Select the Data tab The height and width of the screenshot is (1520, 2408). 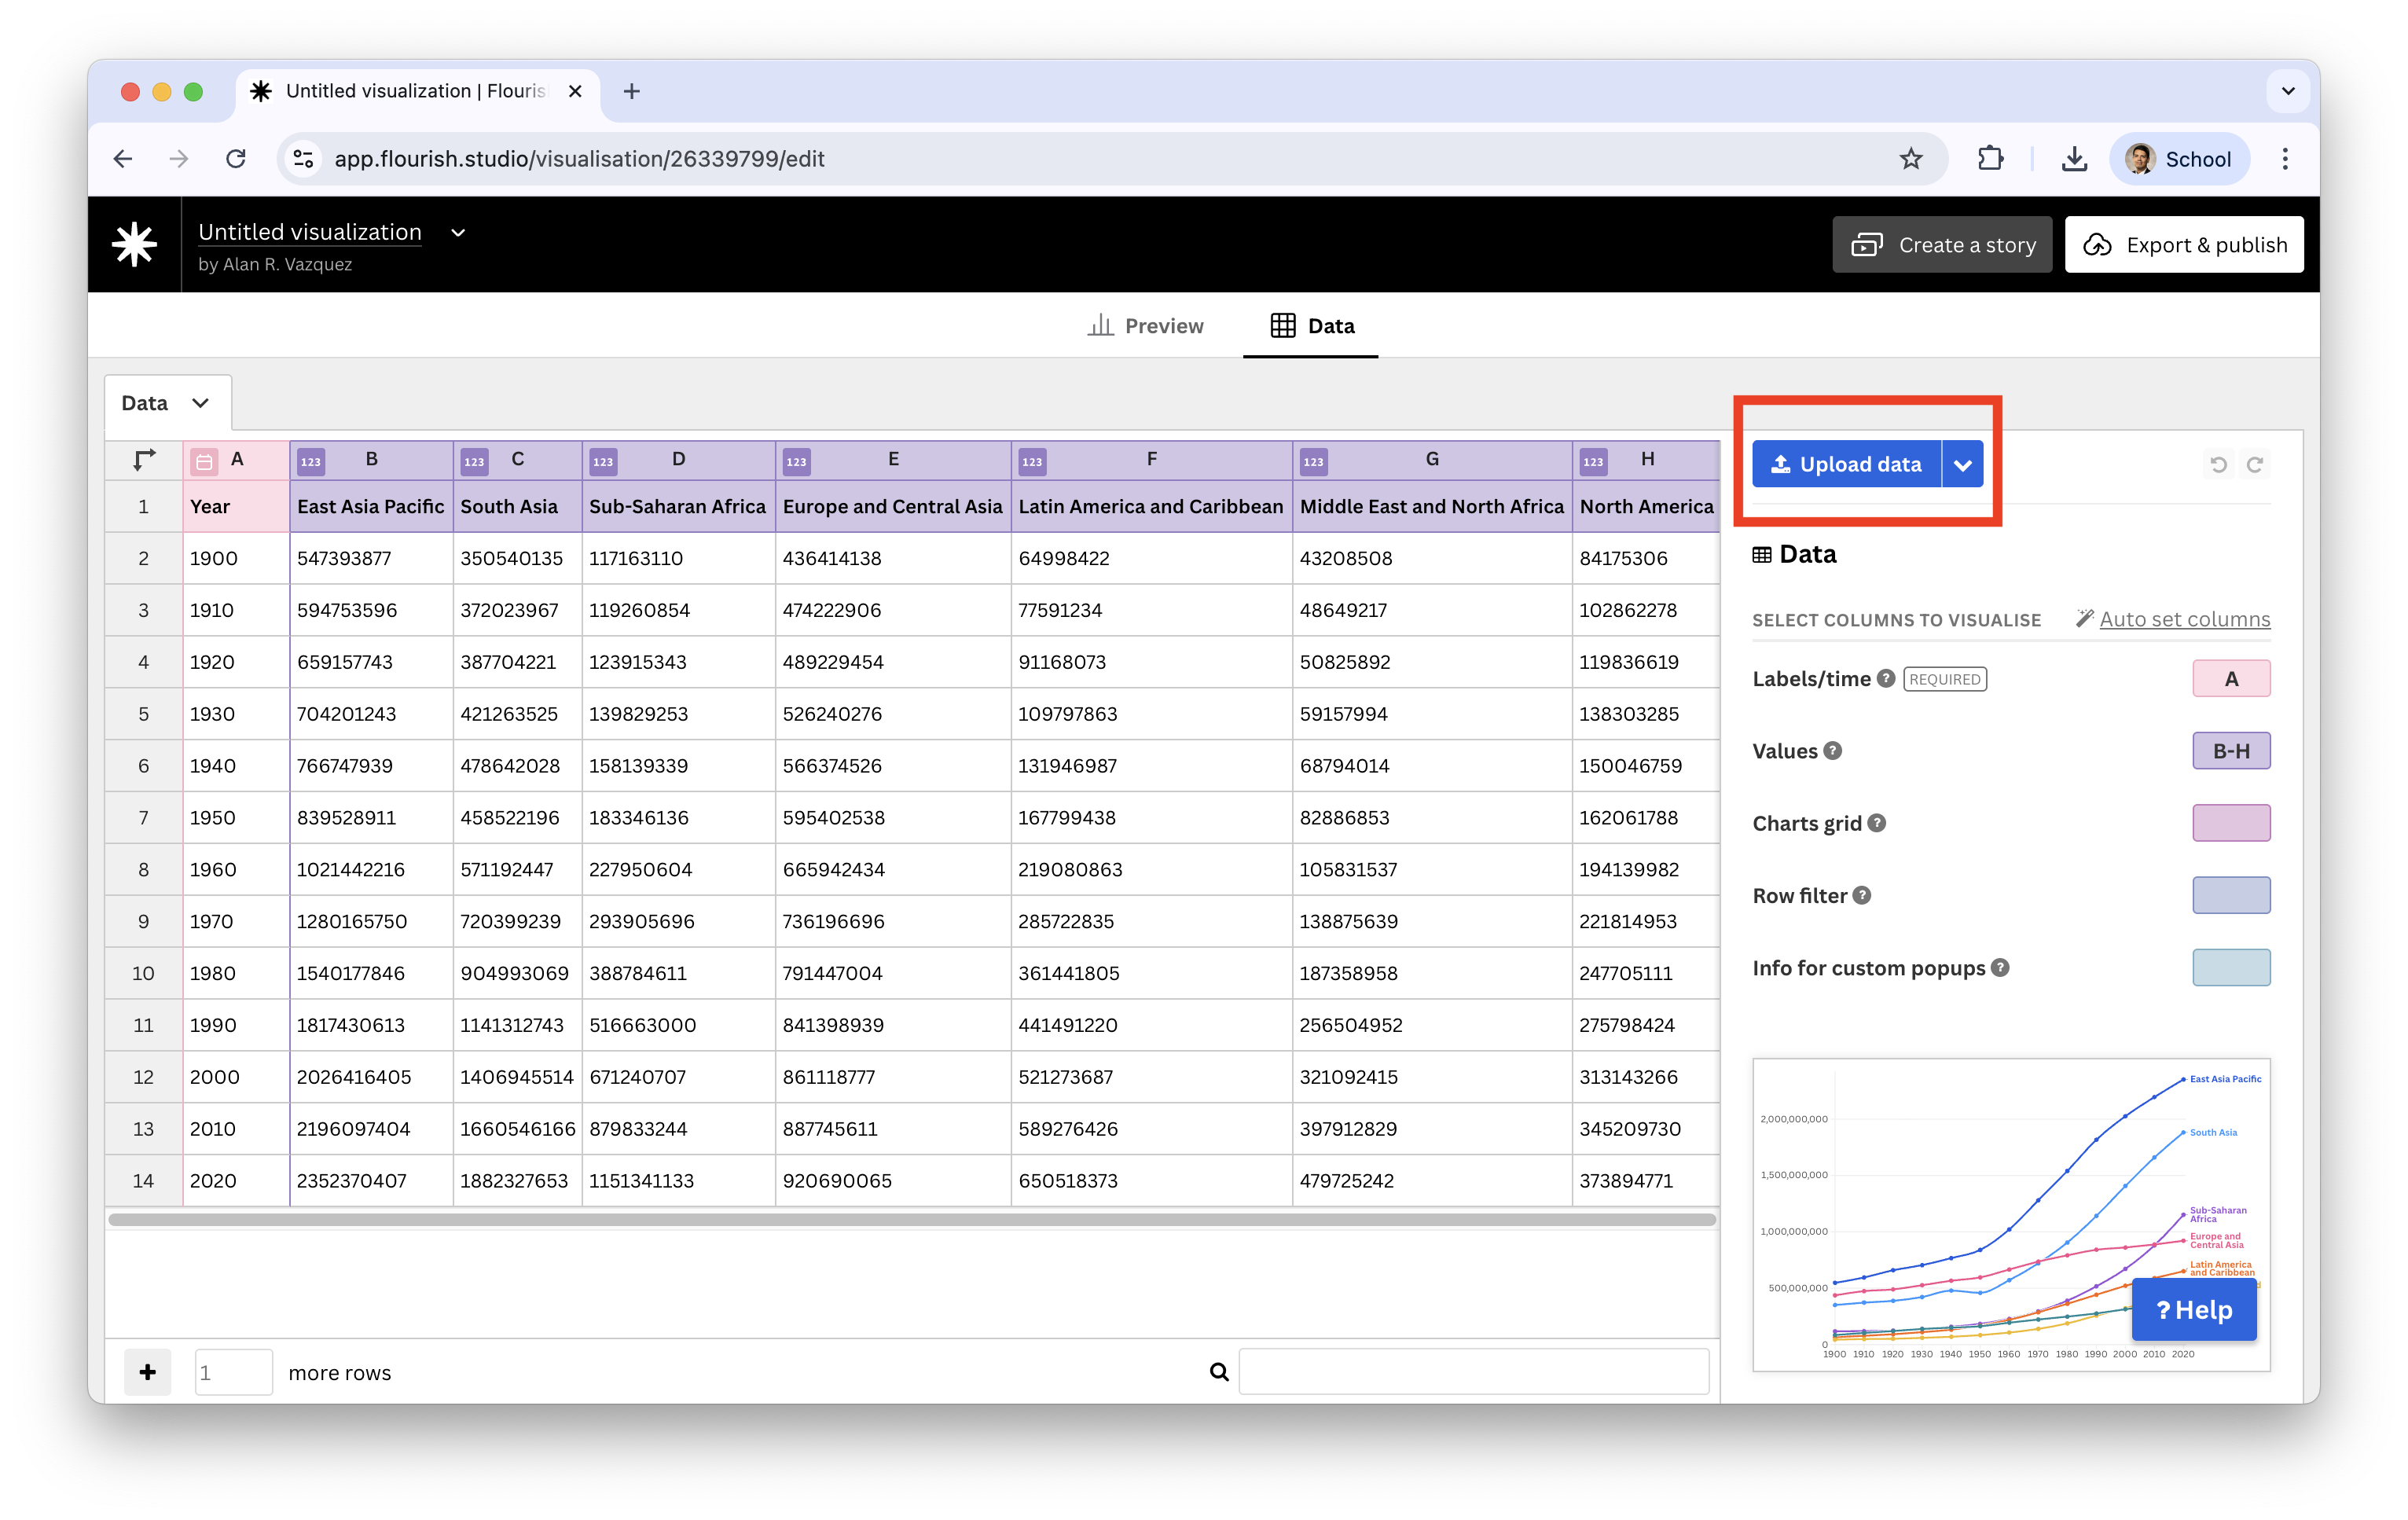pyautogui.click(x=1311, y=326)
